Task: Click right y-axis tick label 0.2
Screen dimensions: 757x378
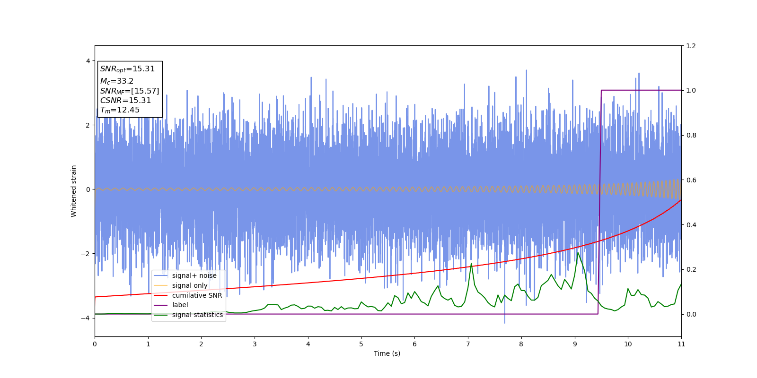Action: pos(691,269)
